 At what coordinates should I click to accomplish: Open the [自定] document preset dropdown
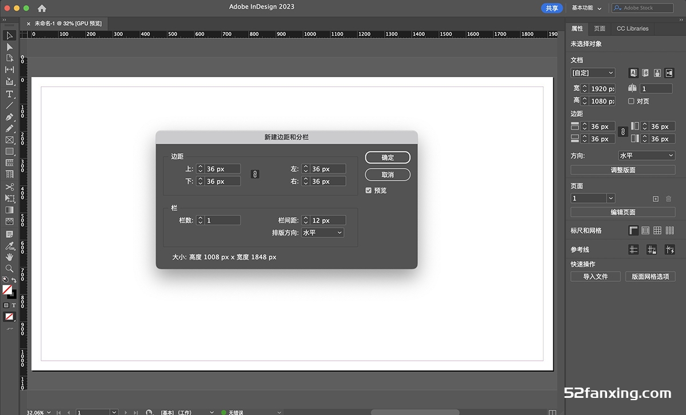[593, 73]
